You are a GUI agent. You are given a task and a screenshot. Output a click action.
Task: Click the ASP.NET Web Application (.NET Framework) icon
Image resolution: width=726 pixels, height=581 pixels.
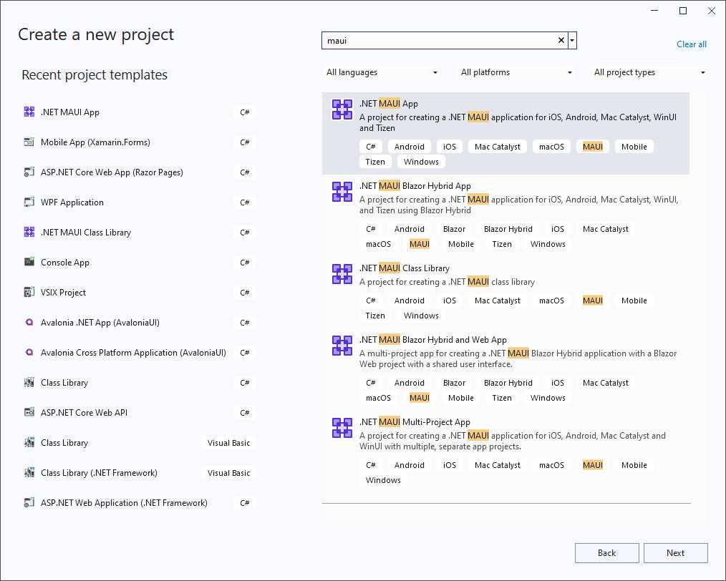[x=29, y=503]
